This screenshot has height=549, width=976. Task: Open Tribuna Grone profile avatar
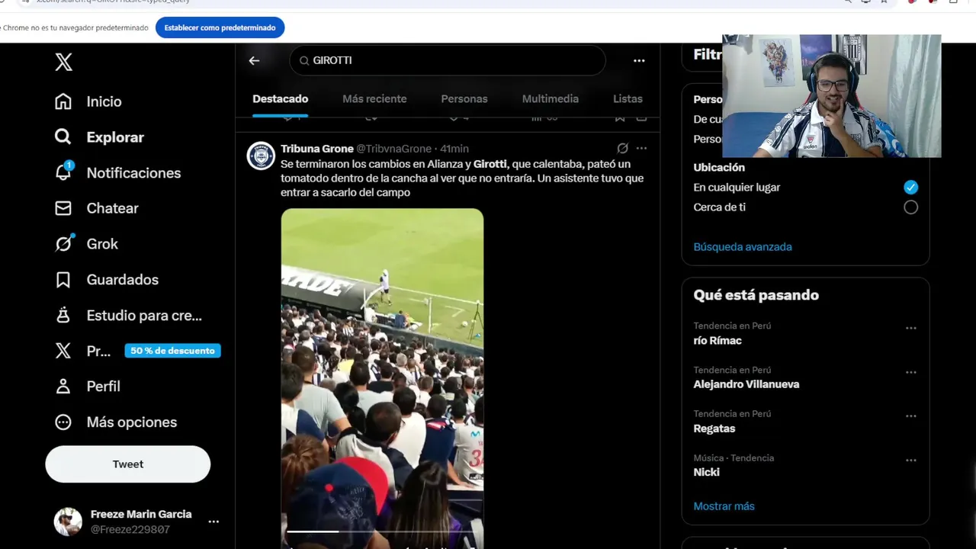pos(261,156)
